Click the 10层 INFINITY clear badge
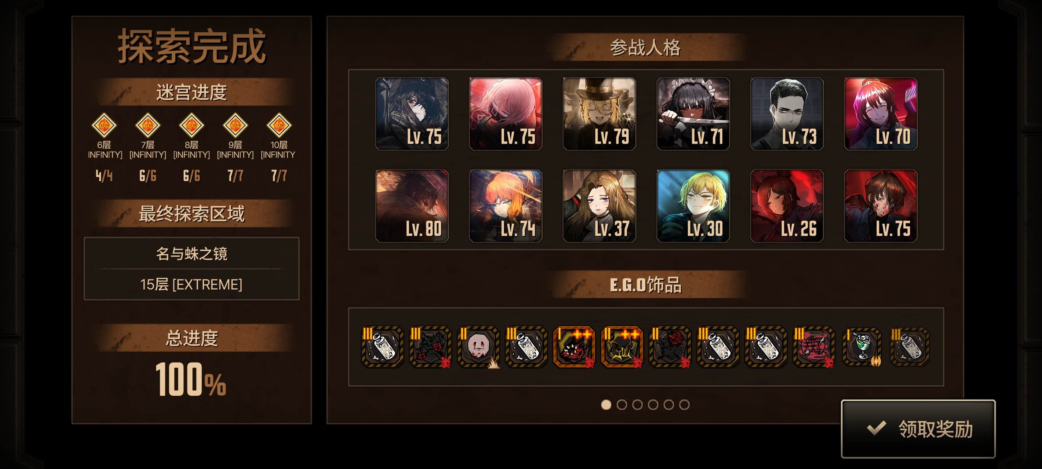 click(x=279, y=125)
